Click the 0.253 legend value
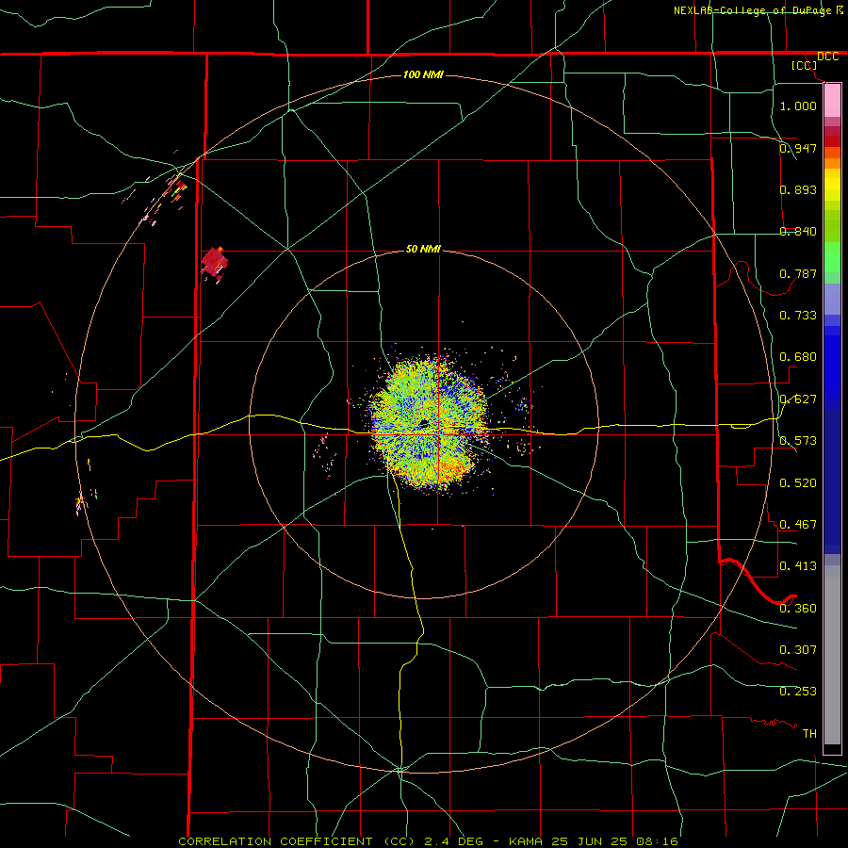The height and width of the screenshot is (848, 848). [x=798, y=692]
